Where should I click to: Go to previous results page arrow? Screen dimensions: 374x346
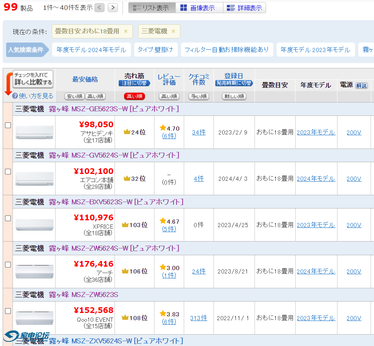pyautogui.click(x=99, y=8)
